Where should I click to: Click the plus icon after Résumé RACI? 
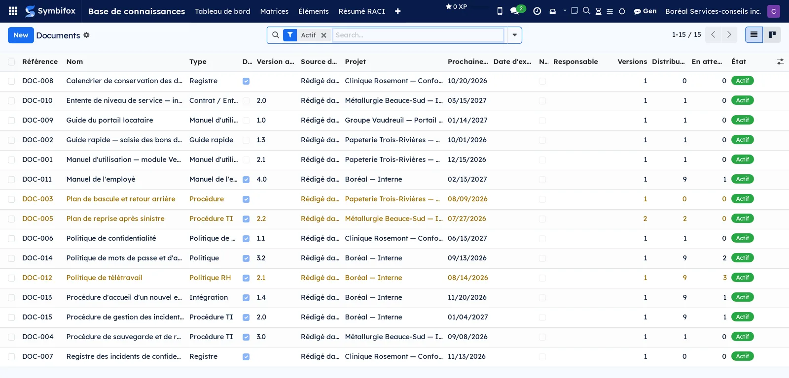click(x=398, y=11)
